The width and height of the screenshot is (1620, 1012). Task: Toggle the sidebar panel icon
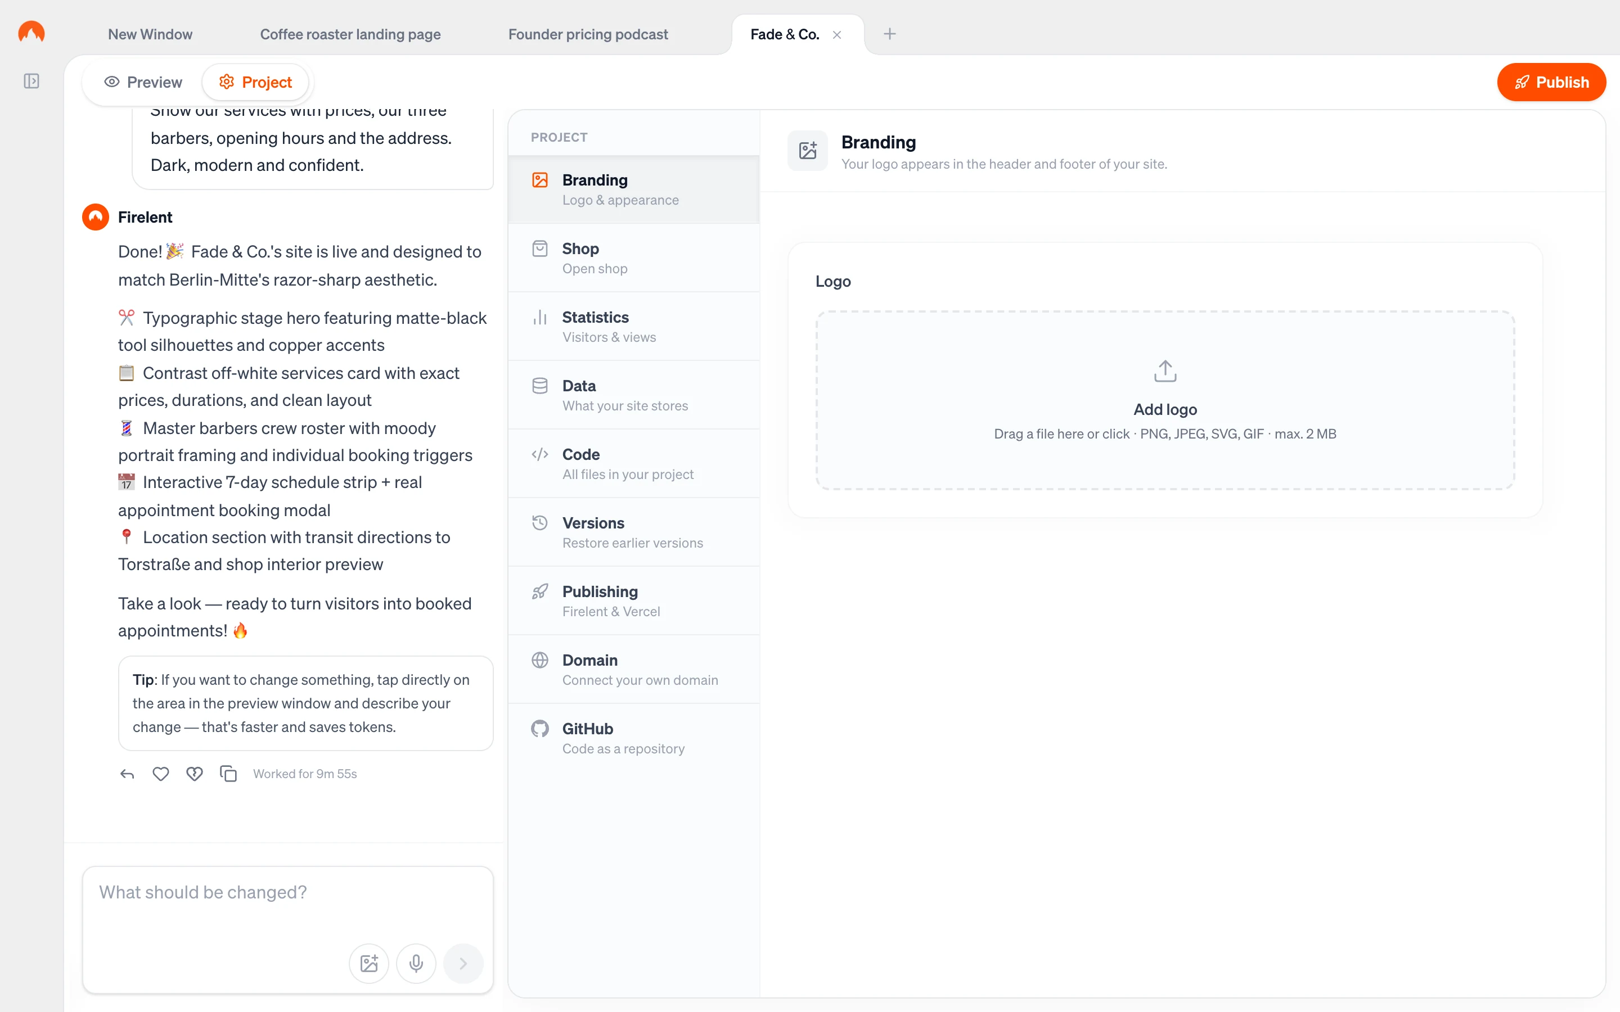point(31,81)
